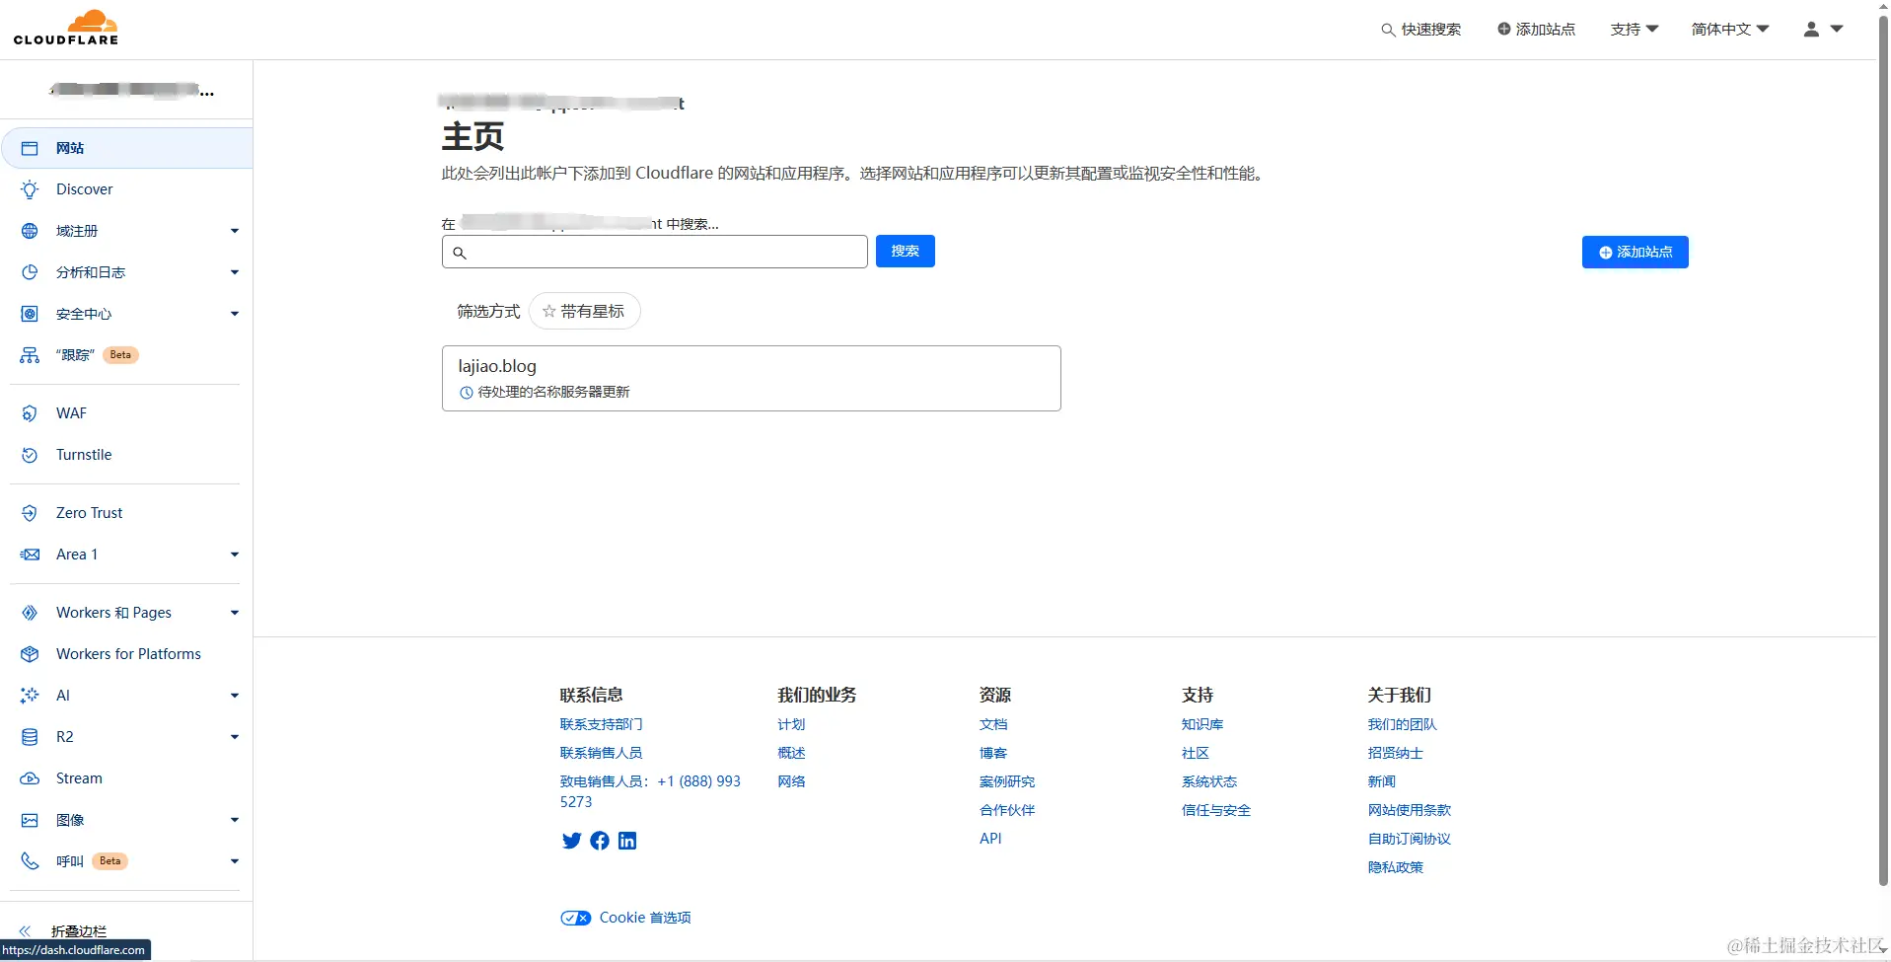This screenshot has width=1891, height=962.
Task: Click the 分析和日志 clock-chart icon
Action: point(30,272)
